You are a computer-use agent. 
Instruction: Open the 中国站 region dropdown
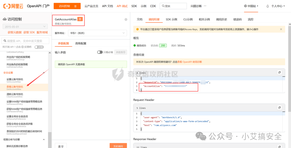(x=251, y=6)
